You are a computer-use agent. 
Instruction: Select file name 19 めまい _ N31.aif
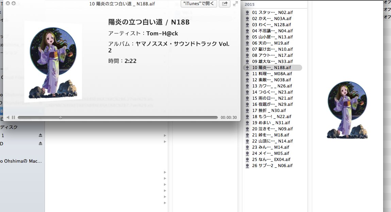pos(271,123)
